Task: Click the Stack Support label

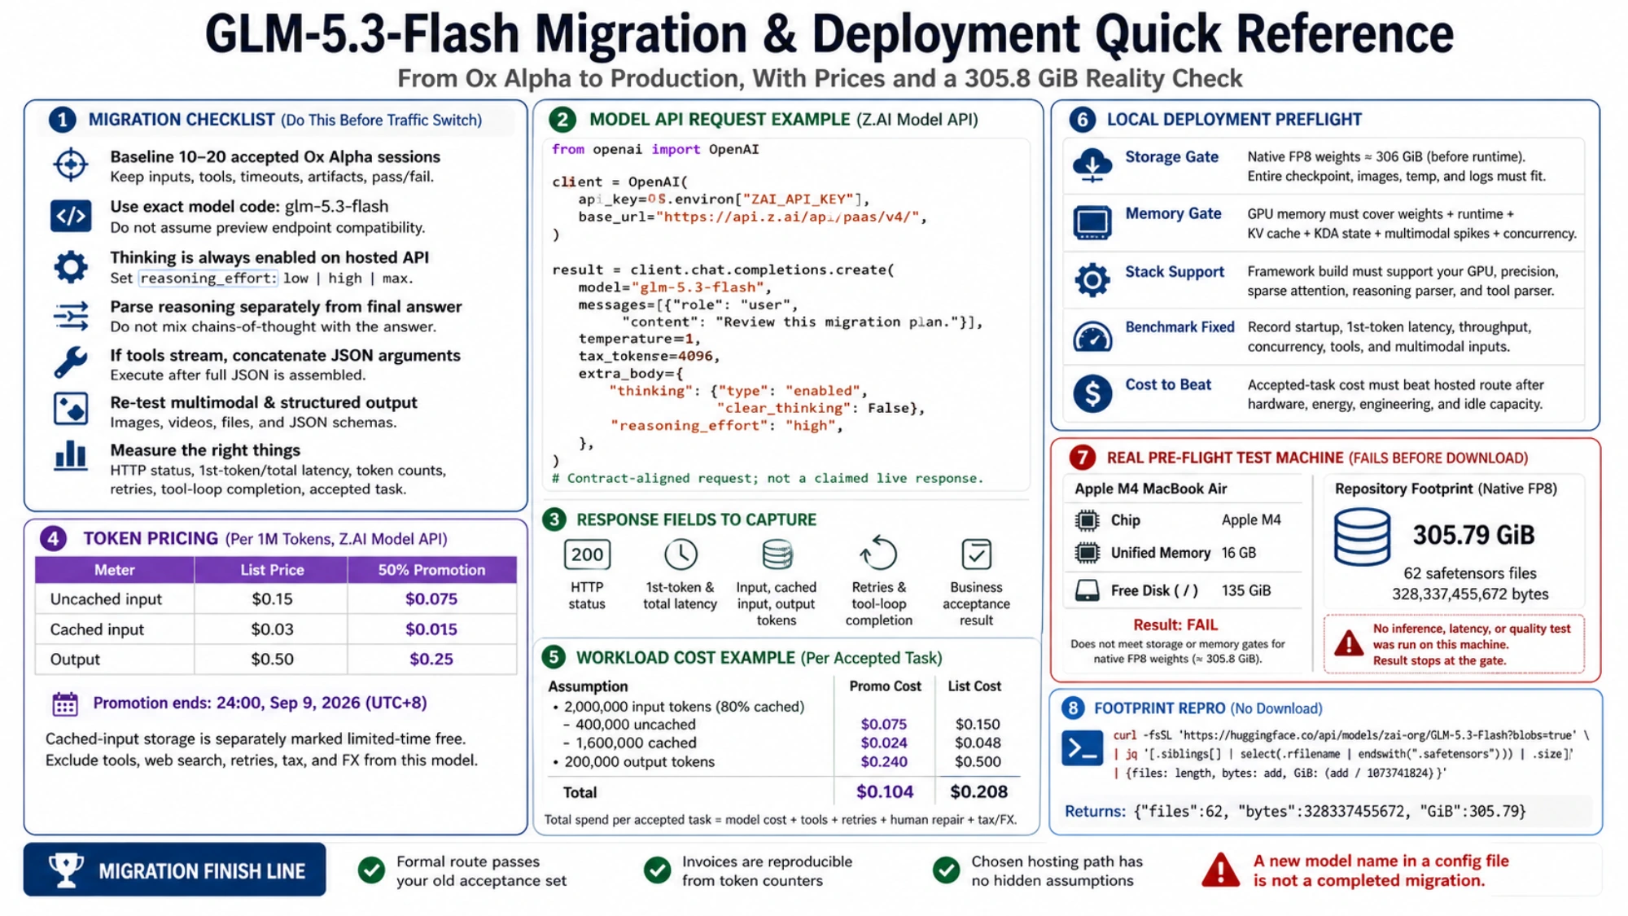Action: tap(1175, 272)
